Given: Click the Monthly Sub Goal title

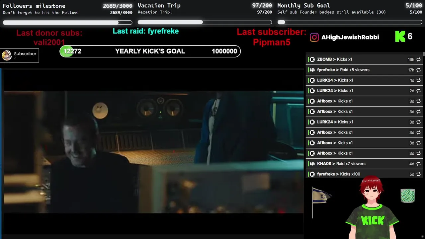Looking at the screenshot, I should [x=303, y=5].
